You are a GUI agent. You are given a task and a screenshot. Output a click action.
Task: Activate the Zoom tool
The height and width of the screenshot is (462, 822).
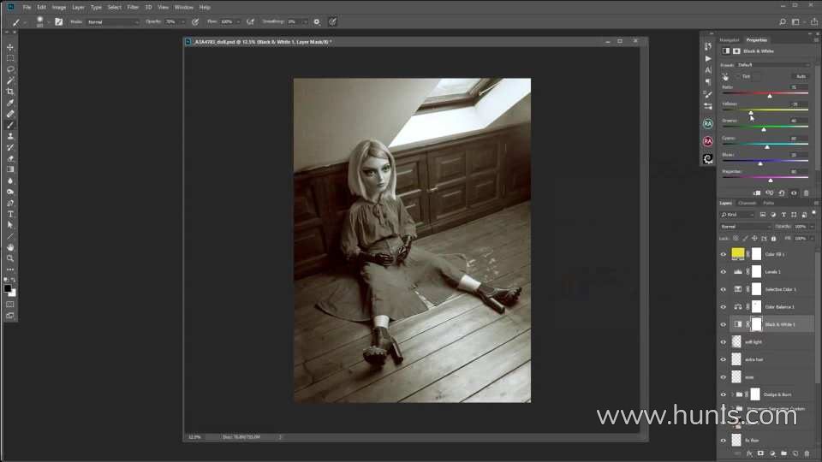tap(10, 258)
